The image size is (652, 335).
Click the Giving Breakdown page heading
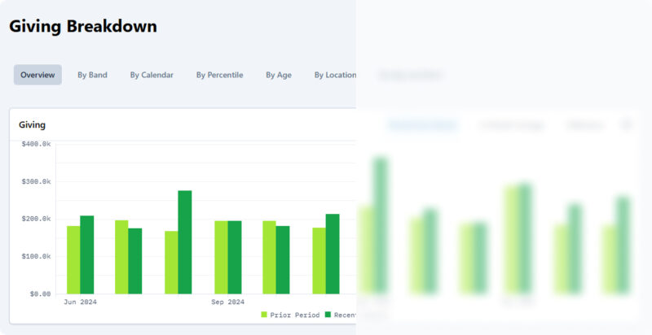point(83,26)
